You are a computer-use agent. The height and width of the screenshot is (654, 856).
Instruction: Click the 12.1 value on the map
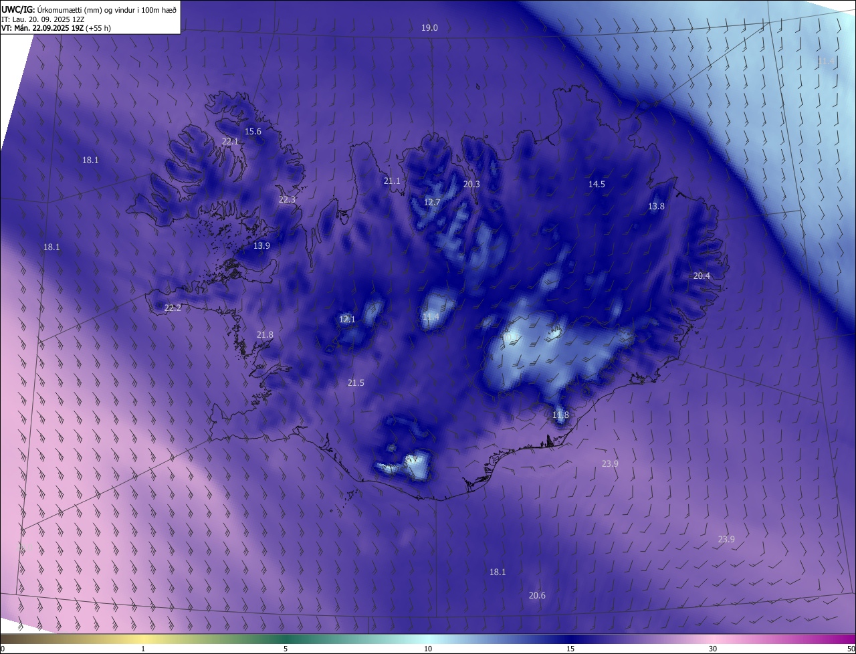click(347, 319)
